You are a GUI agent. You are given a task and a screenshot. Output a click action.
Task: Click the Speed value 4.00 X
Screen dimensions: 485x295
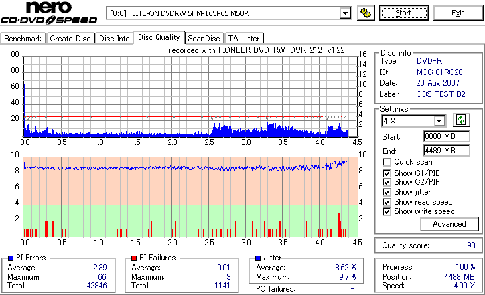(464, 286)
